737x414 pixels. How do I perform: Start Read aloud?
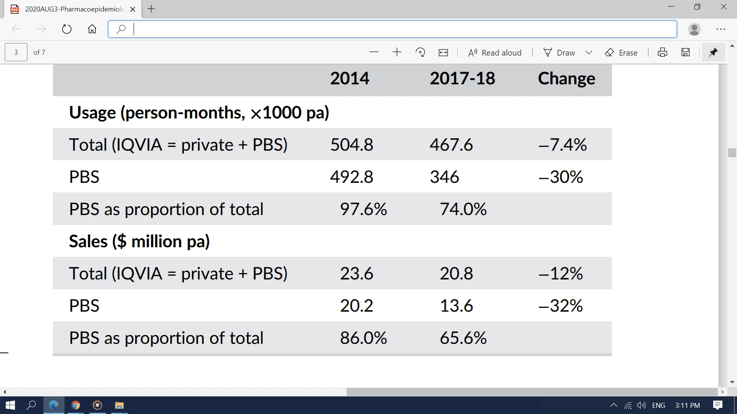495,53
